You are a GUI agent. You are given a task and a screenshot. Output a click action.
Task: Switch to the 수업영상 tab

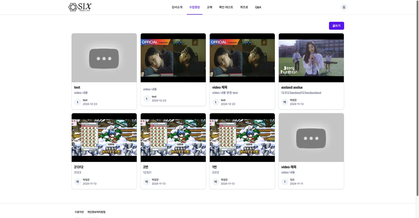195,7
